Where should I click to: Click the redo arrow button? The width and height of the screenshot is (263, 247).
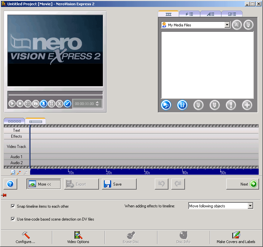178,184
